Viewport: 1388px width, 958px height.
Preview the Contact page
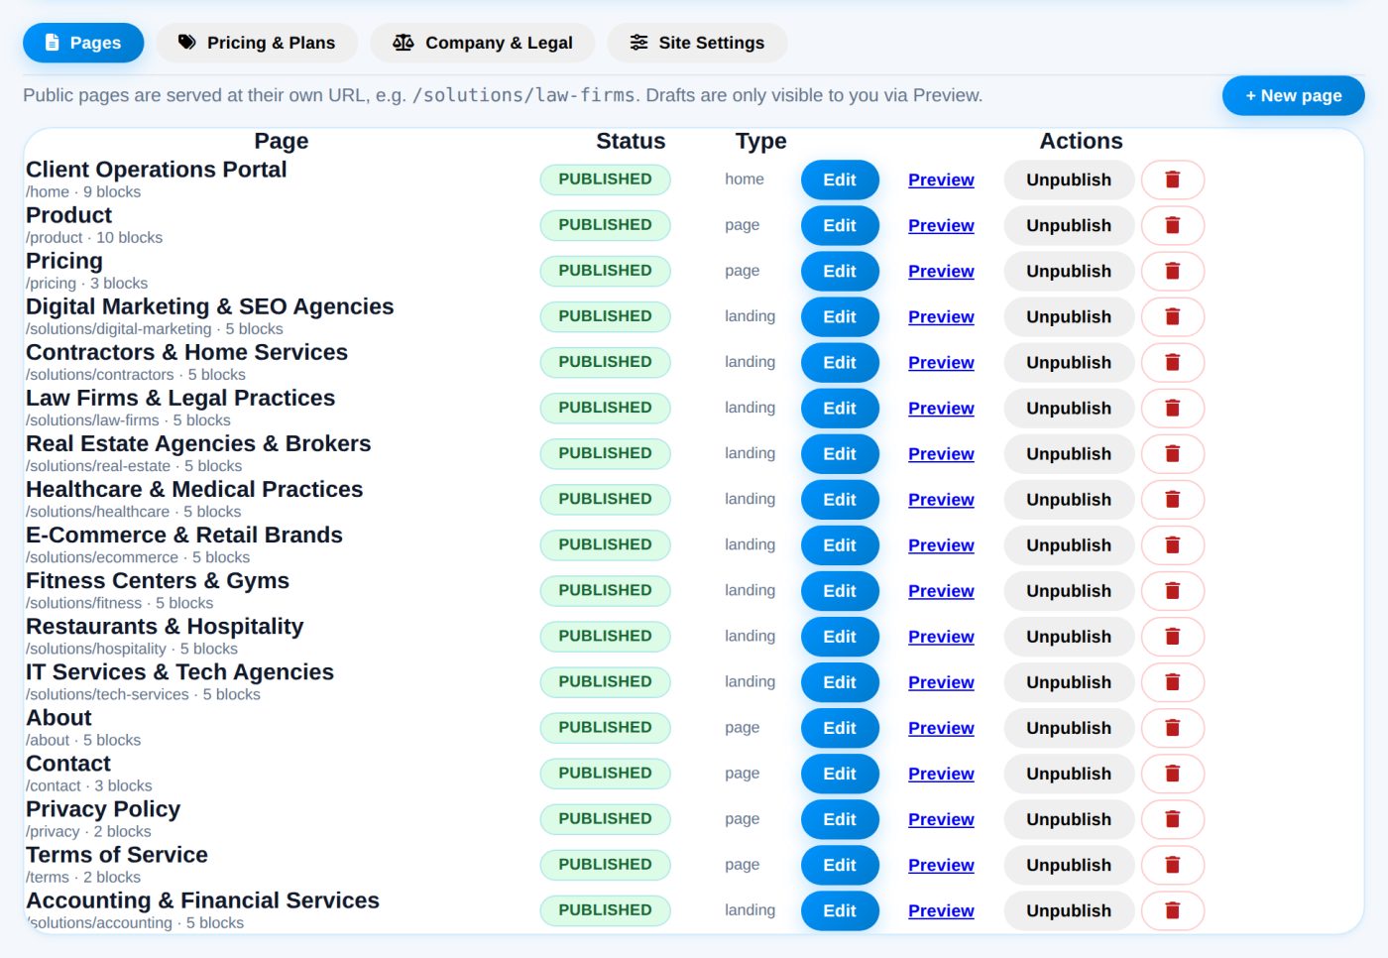[x=941, y=773]
